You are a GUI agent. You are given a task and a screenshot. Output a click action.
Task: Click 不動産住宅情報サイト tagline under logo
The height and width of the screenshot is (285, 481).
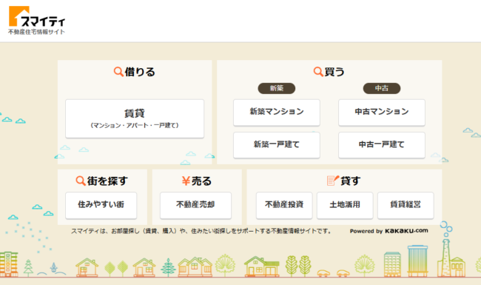coord(36,32)
